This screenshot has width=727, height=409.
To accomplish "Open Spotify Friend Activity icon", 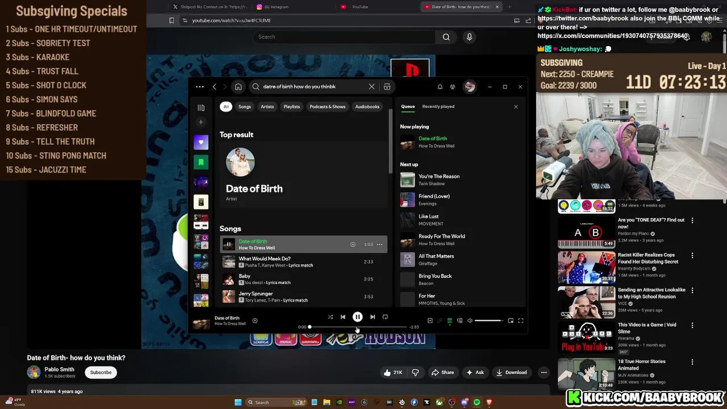I will [x=453, y=87].
